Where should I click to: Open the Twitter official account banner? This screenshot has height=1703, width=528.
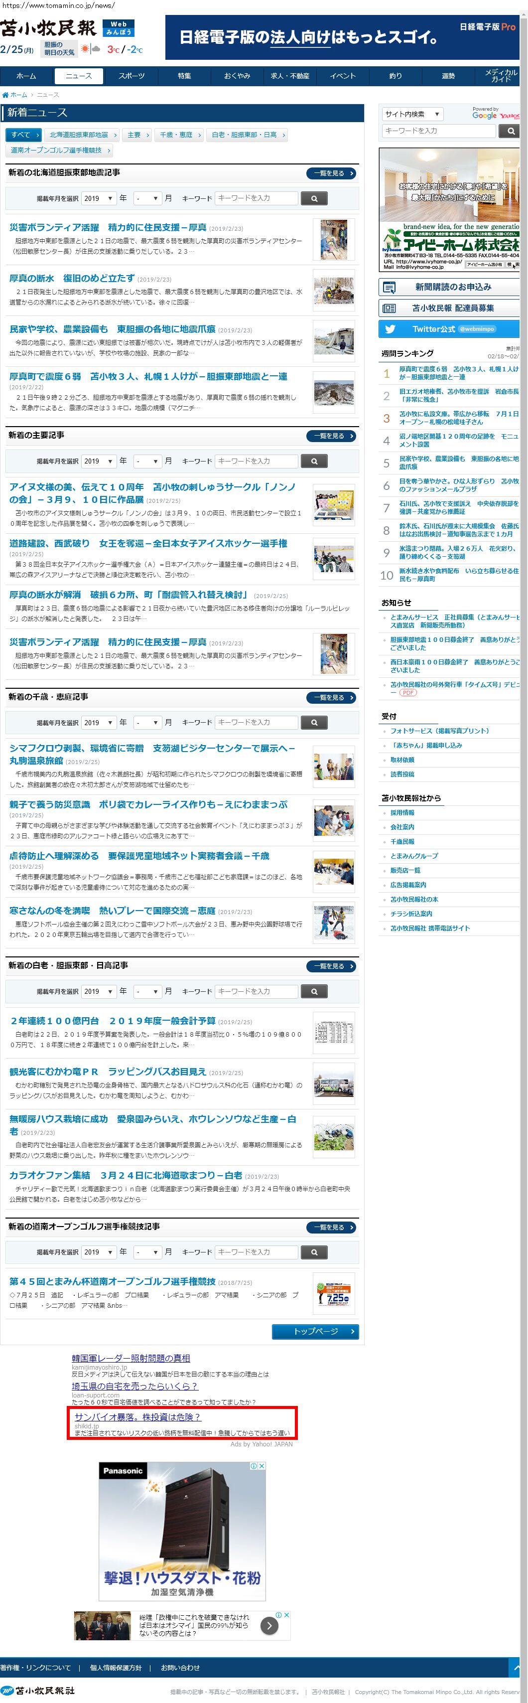point(449,328)
